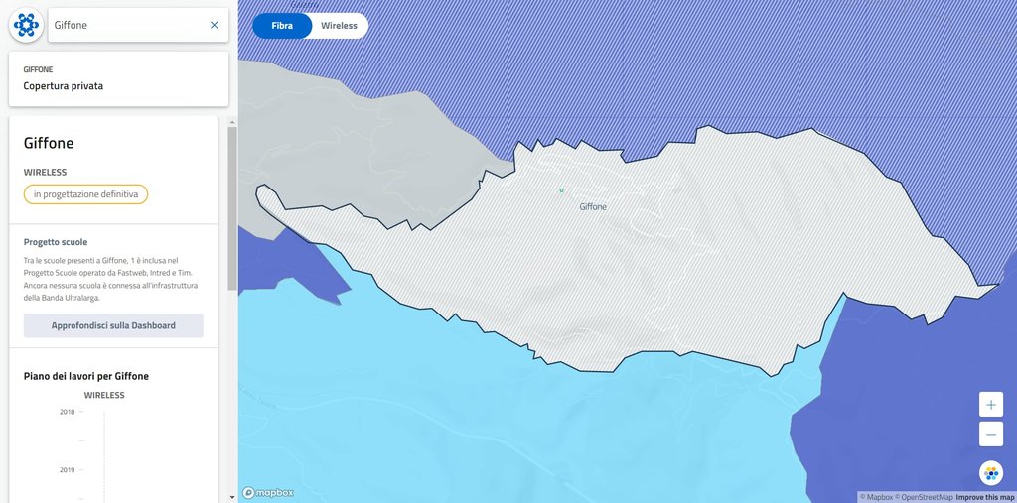Screen dimensions: 1017x503
Task: Click the 2019 timeline label
Action: click(x=67, y=470)
